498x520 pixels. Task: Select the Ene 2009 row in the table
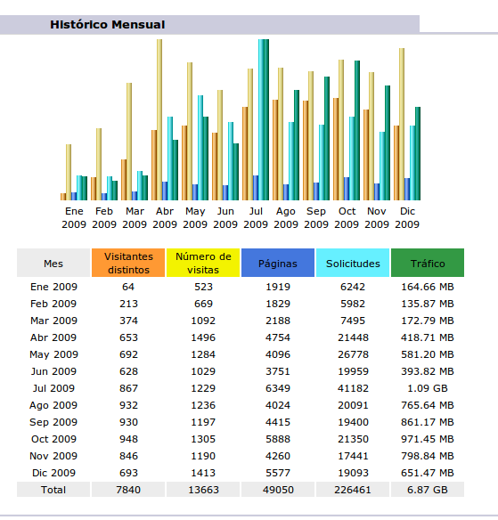[x=241, y=287]
